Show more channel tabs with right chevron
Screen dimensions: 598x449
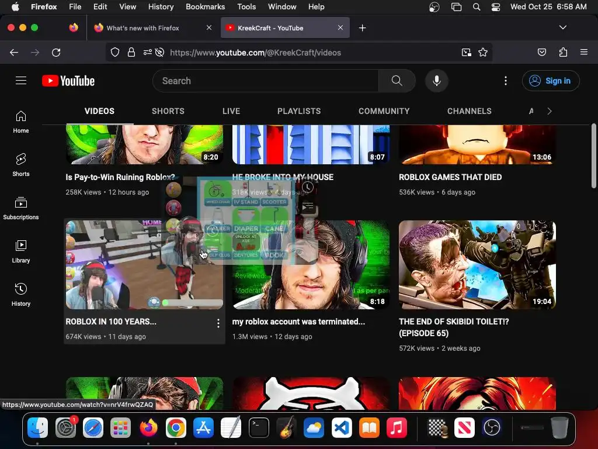[x=549, y=111]
